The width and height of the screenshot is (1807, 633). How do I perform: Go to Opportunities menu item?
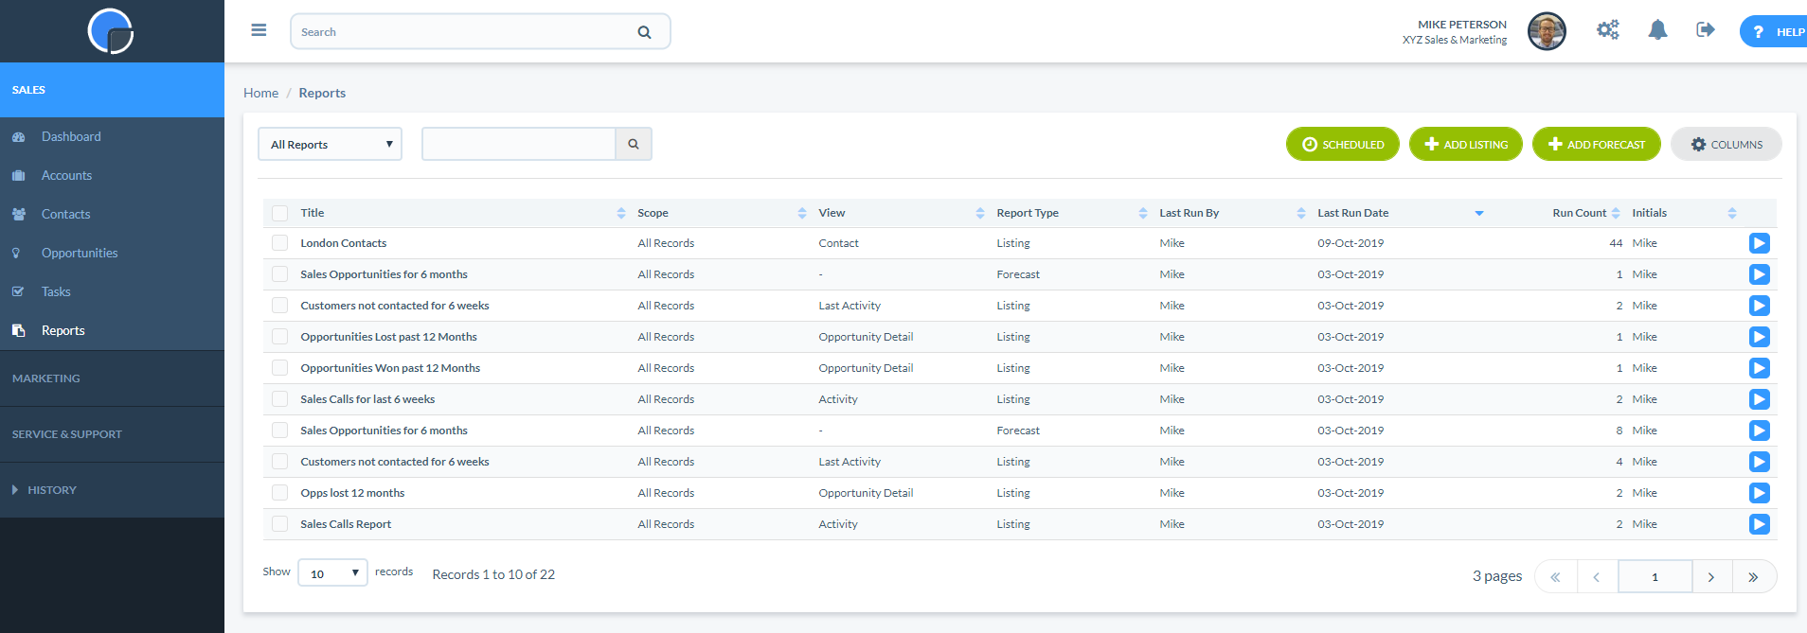(80, 254)
